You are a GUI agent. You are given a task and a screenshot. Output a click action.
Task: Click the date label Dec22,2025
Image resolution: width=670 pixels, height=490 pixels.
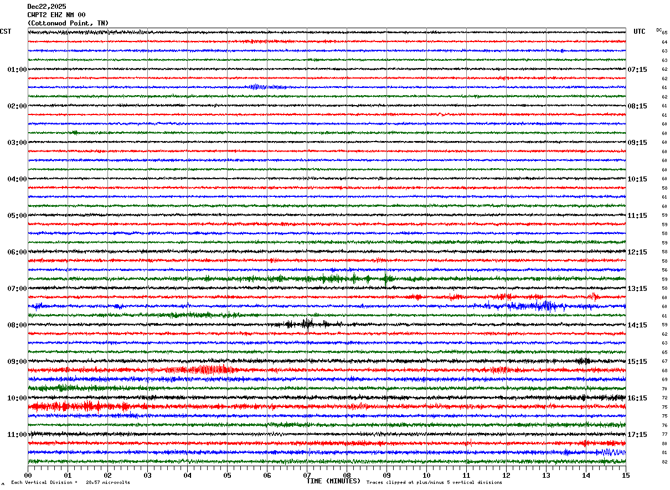click(x=47, y=7)
